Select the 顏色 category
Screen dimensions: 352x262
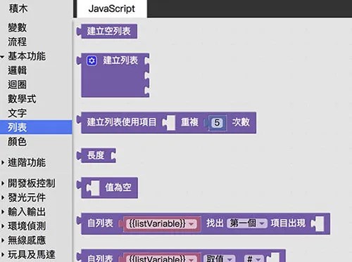point(18,142)
